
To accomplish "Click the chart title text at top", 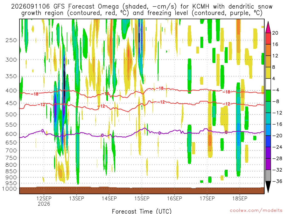I will [x=142, y=10].
